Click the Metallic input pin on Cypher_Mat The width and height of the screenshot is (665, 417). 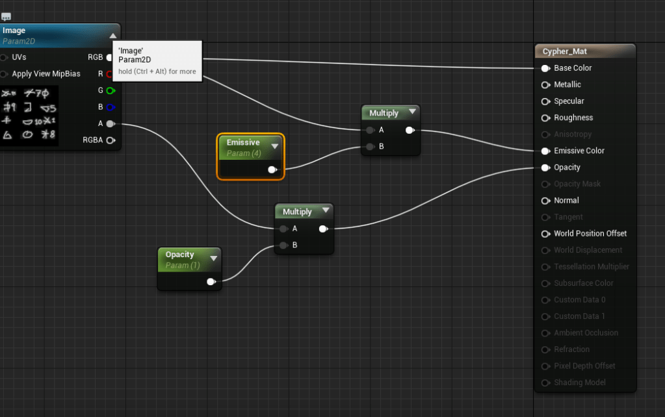point(545,84)
